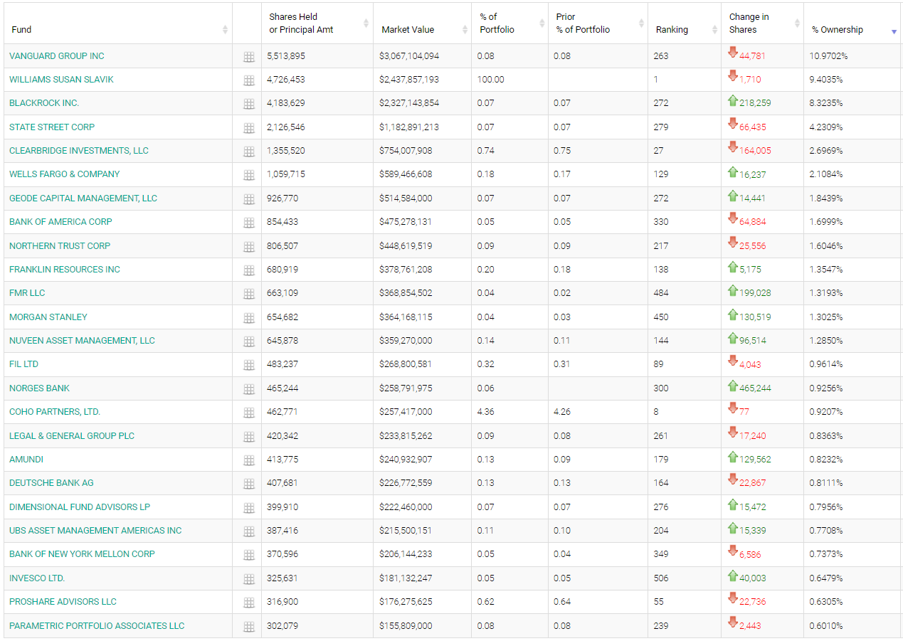This screenshot has width=903, height=641.
Task: Click grid icon in Amundi row
Action: click(248, 460)
